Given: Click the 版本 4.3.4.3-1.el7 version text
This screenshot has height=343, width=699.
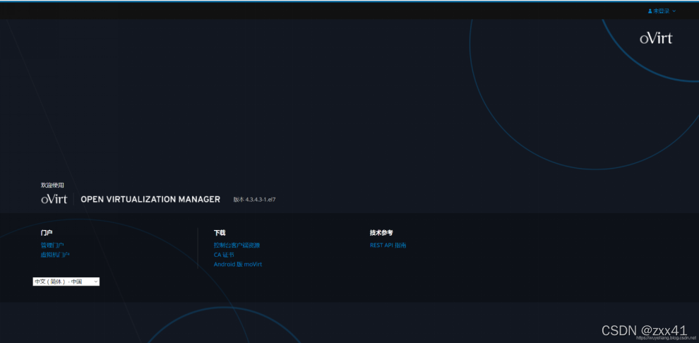Looking at the screenshot, I should (254, 200).
